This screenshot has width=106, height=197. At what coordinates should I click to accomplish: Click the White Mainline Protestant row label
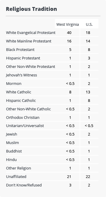coord(29,41)
